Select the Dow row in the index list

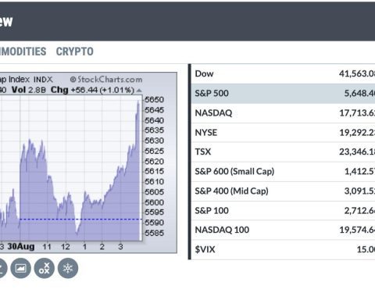pyautogui.click(x=283, y=73)
